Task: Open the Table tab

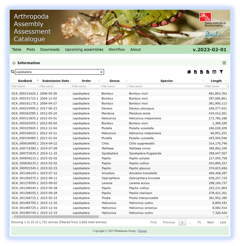Action: click(x=16, y=50)
